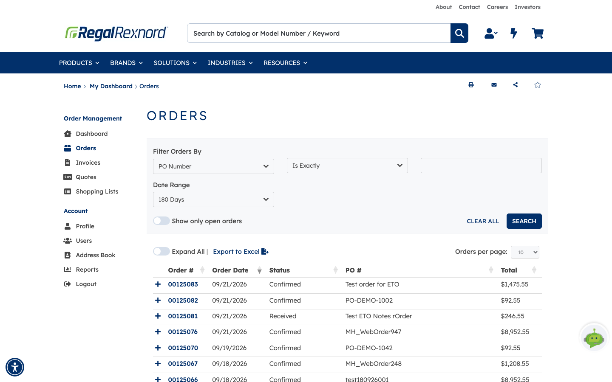This screenshot has width=612, height=382.
Task: Toggle the Expand All switch
Action: click(161, 251)
